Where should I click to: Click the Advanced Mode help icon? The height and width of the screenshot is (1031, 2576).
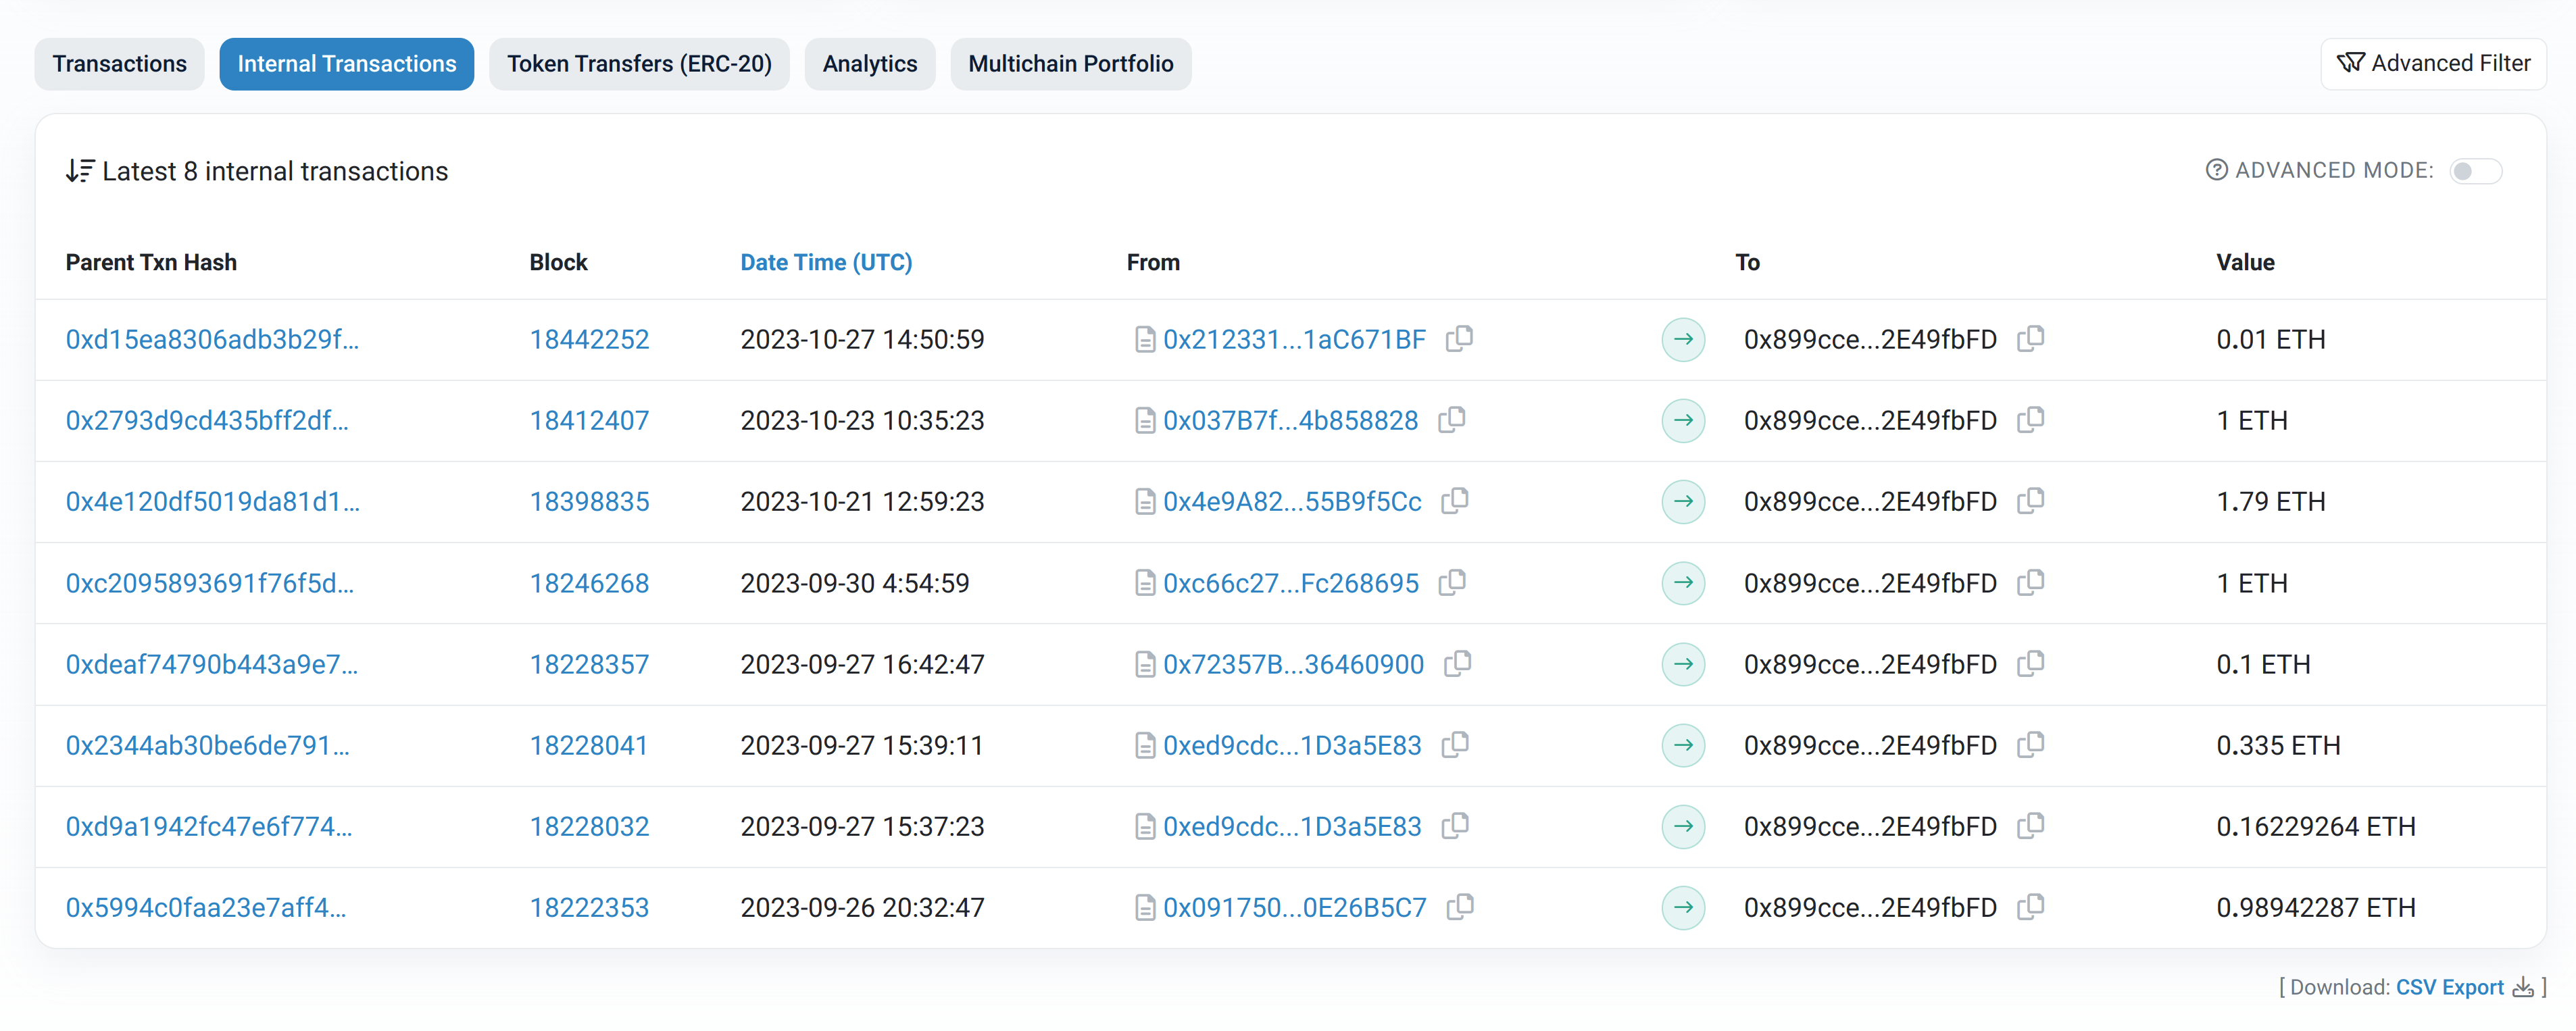click(2216, 170)
